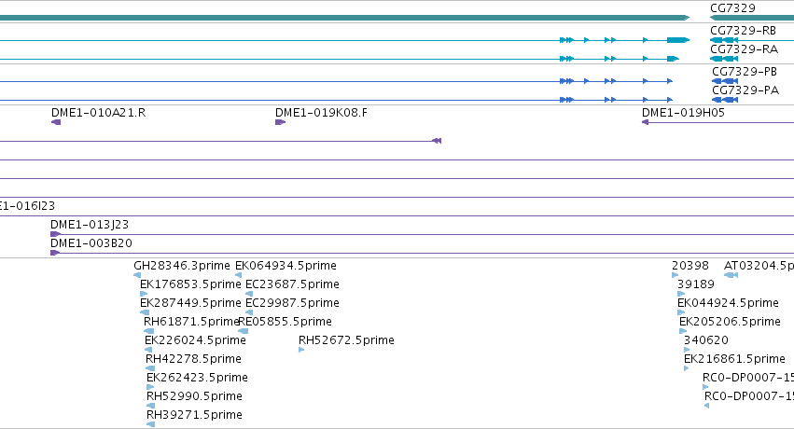794x429 pixels.
Task: Select the EC23687.5prime EST label
Action: 292,284
